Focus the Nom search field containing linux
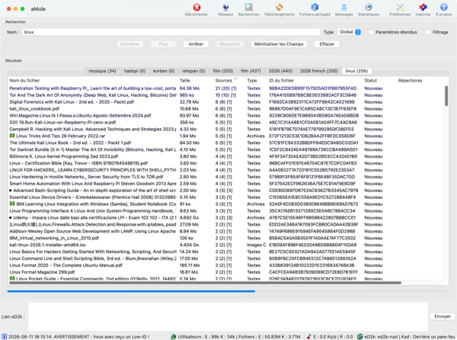The height and width of the screenshot is (340, 457). 171,32
